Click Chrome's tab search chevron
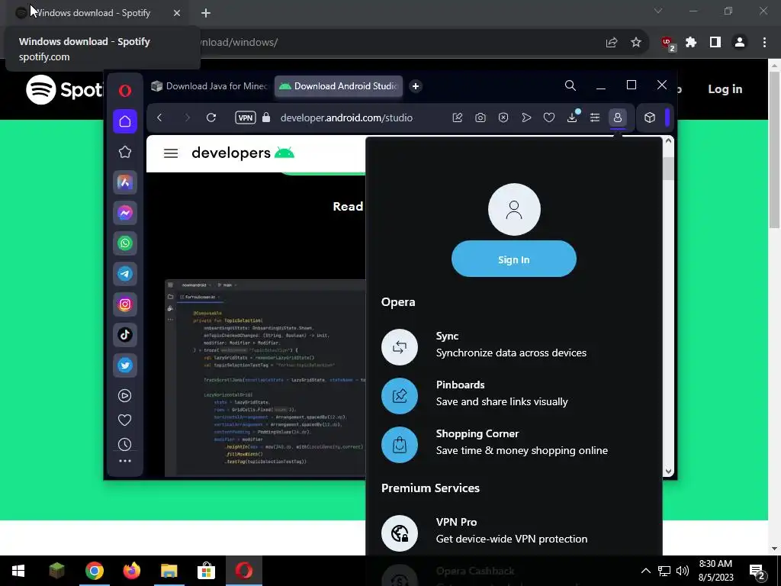The image size is (781, 586). (x=658, y=11)
